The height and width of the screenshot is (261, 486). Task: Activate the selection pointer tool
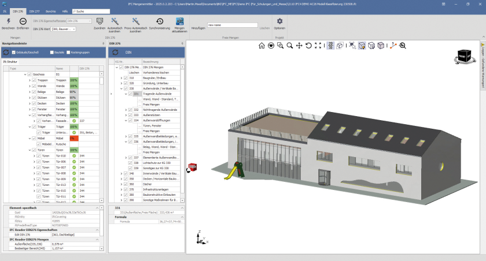pos(352,46)
